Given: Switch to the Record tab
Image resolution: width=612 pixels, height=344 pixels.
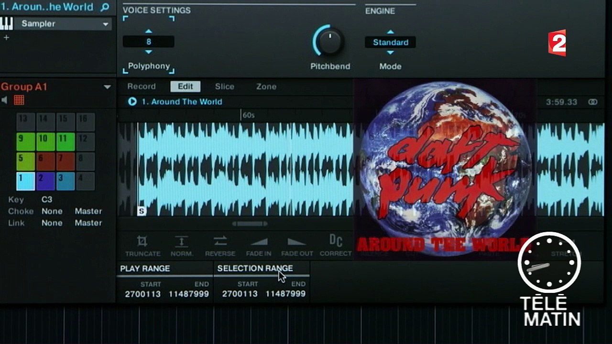Looking at the screenshot, I should pyautogui.click(x=142, y=86).
